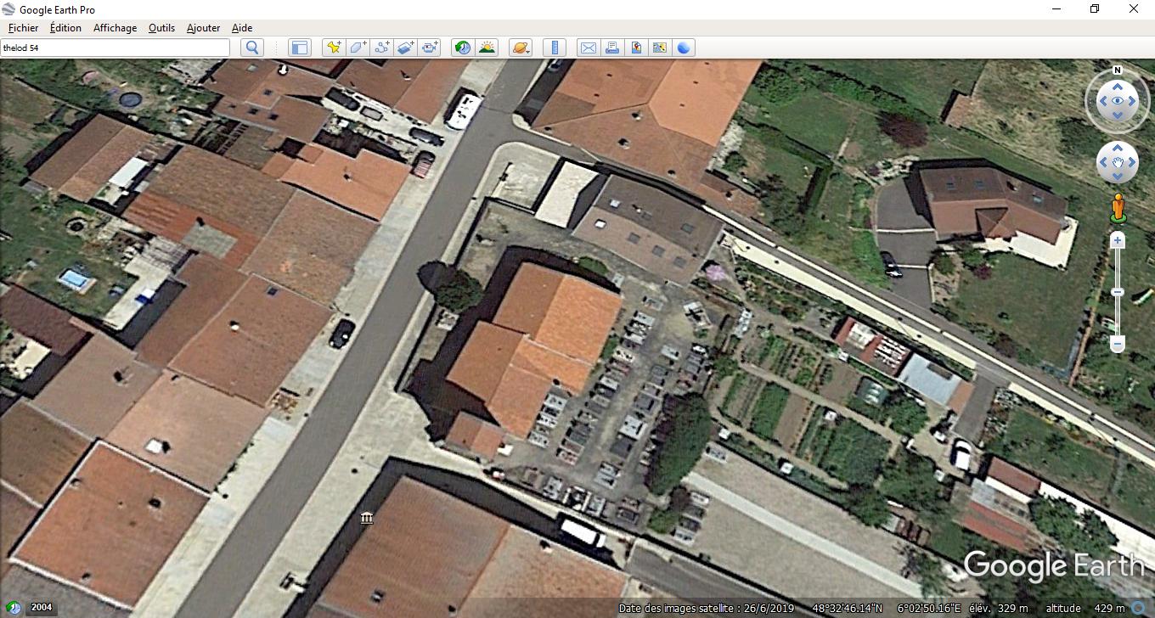
Task: Move down with the hand joystick arrow
Action: [x=1118, y=177]
